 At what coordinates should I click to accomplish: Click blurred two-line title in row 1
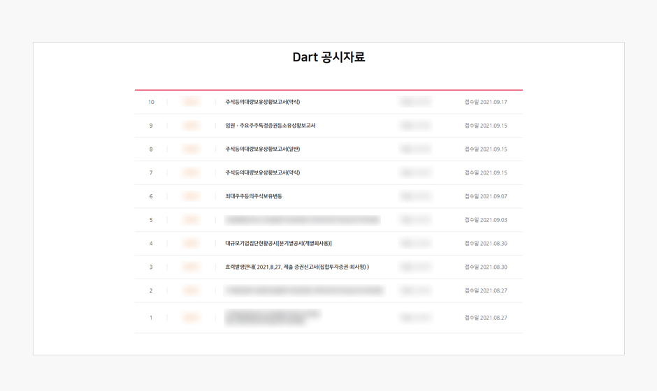coord(273,317)
